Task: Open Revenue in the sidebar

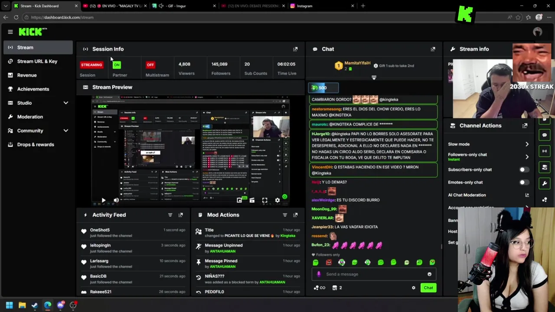Action: coord(38,75)
